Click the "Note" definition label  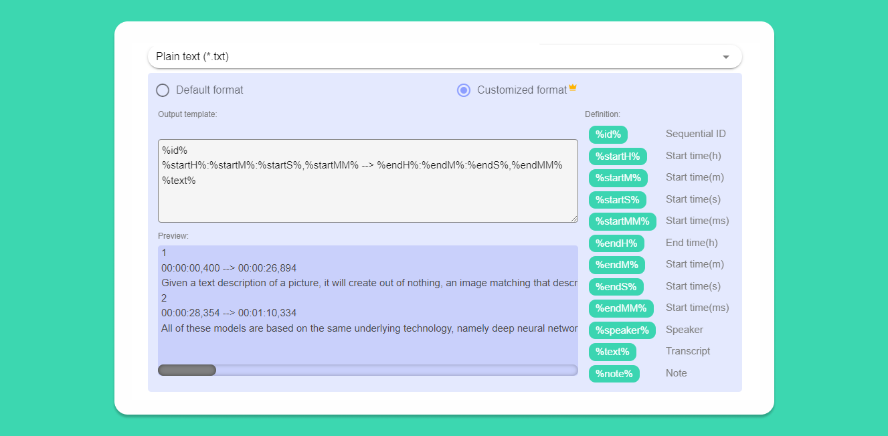(x=677, y=373)
